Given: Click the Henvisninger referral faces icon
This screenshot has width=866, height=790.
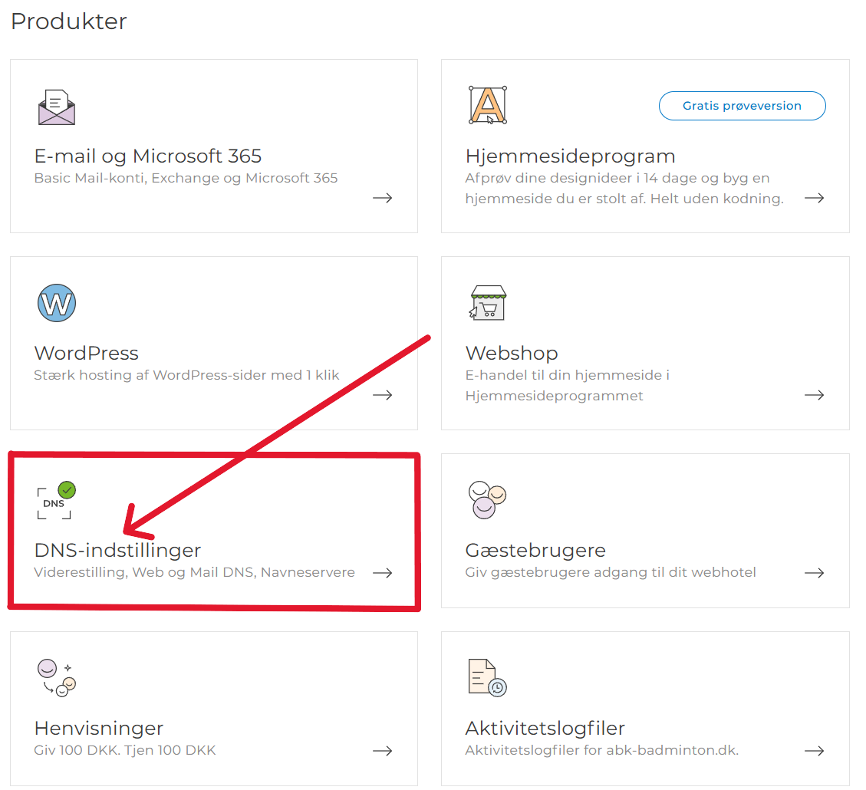Looking at the screenshot, I should [x=56, y=677].
